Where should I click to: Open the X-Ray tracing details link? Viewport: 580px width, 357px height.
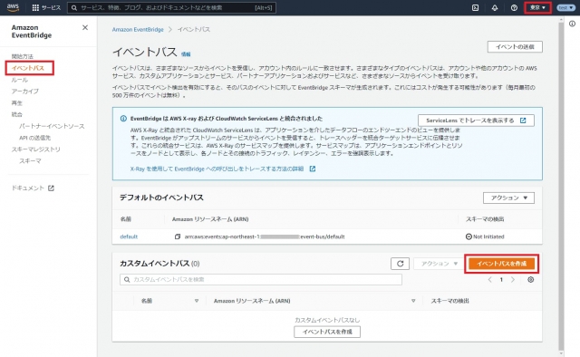pyautogui.click(x=223, y=169)
